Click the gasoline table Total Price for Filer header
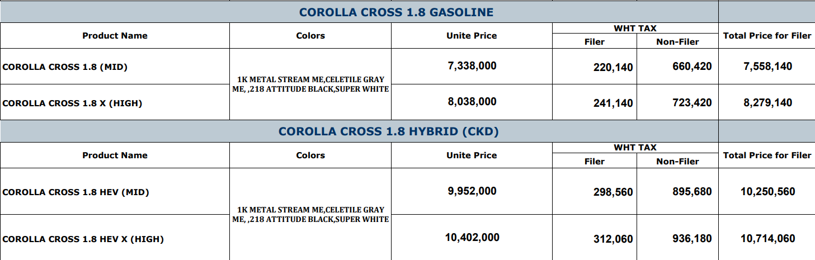This screenshot has height=260, width=815. 767,35
